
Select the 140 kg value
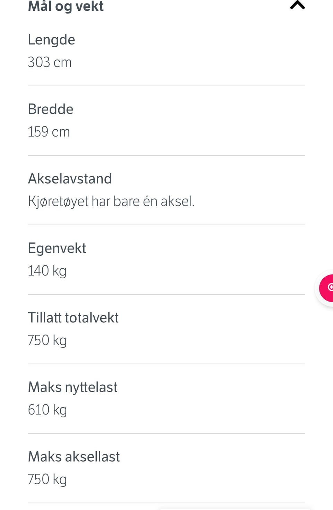click(x=47, y=271)
